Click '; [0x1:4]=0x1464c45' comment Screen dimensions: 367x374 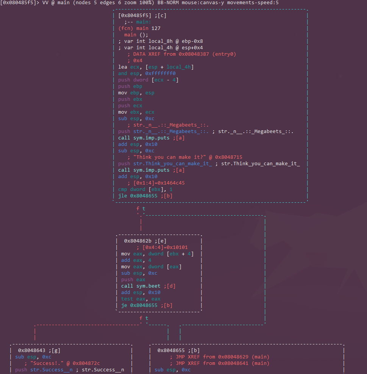[156, 183]
